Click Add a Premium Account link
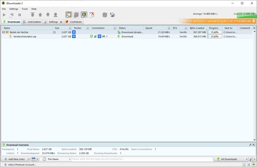 click(x=20, y=164)
